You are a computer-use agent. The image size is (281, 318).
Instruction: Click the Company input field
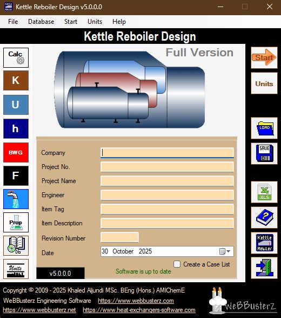167,153
